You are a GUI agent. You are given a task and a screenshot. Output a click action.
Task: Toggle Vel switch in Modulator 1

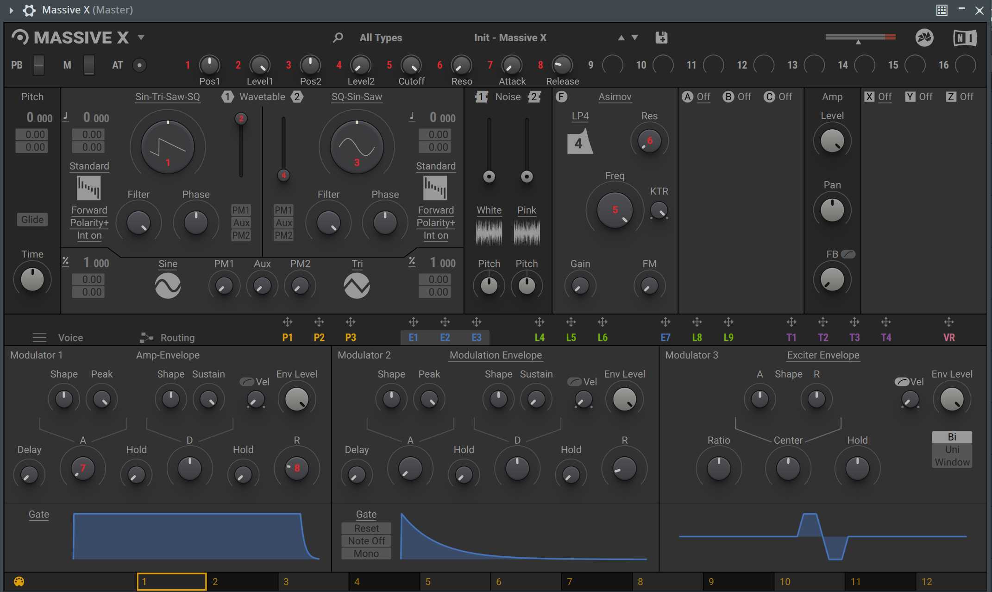click(247, 382)
